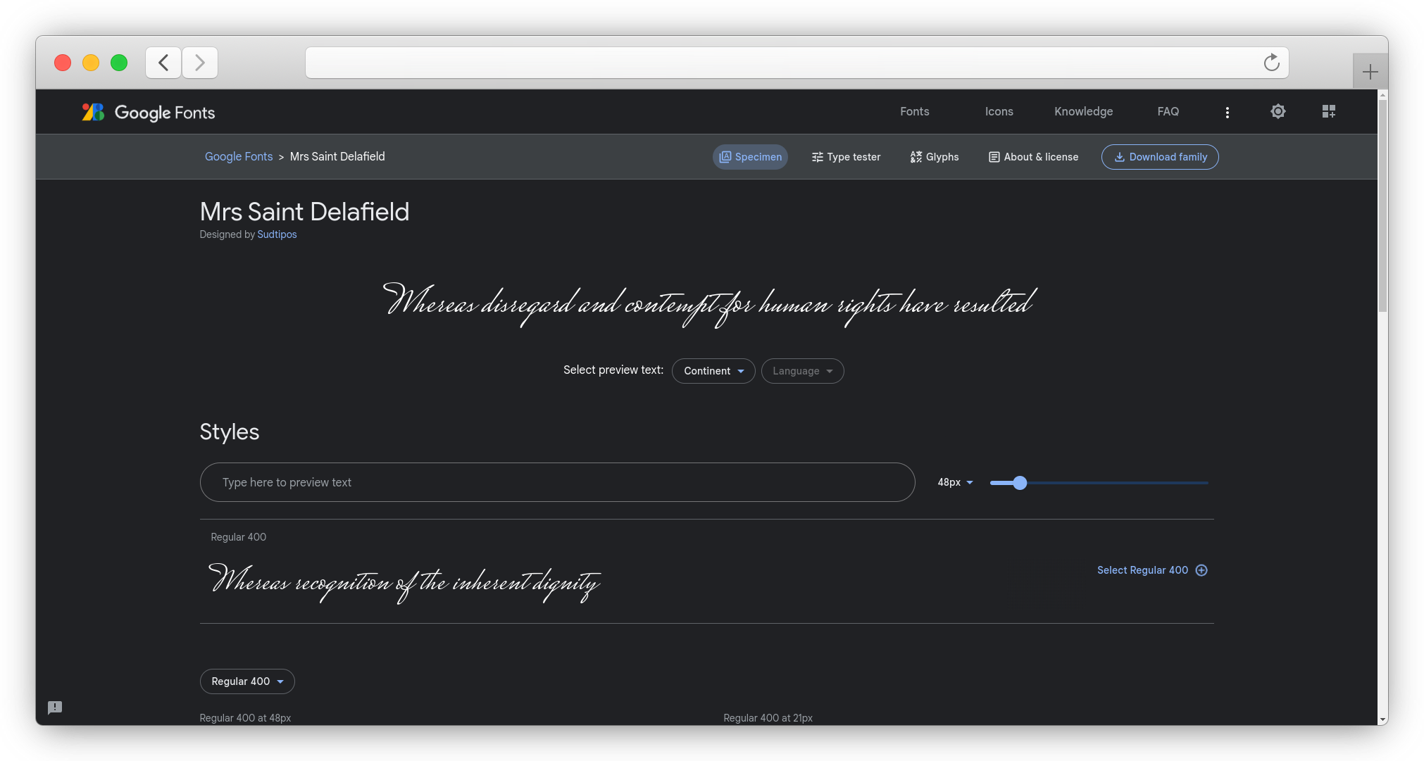Expand the Continent dropdown
This screenshot has height=761, width=1424.
[x=713, y=371]
